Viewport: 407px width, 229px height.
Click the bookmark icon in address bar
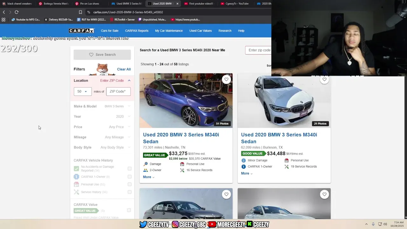80,12
